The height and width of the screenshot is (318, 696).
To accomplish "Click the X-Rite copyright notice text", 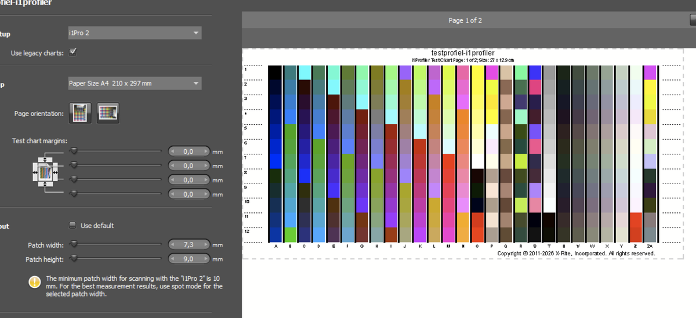I will pos(577,253).
